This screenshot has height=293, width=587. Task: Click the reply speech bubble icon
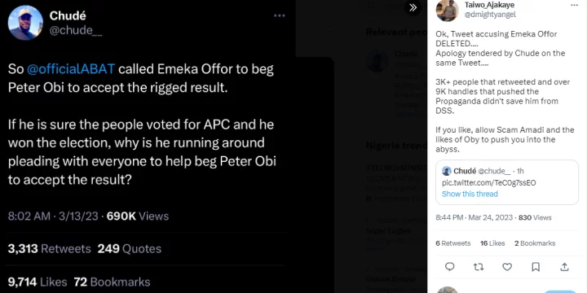pyautogui.click(x=449, y=266)
